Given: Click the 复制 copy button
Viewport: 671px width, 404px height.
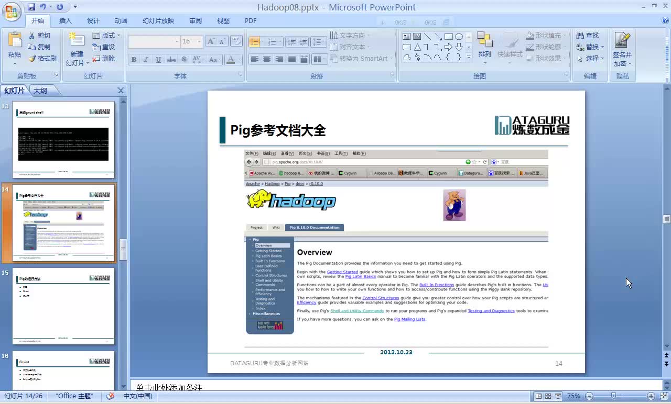Looking at the screenshot, I should [39, 47].
